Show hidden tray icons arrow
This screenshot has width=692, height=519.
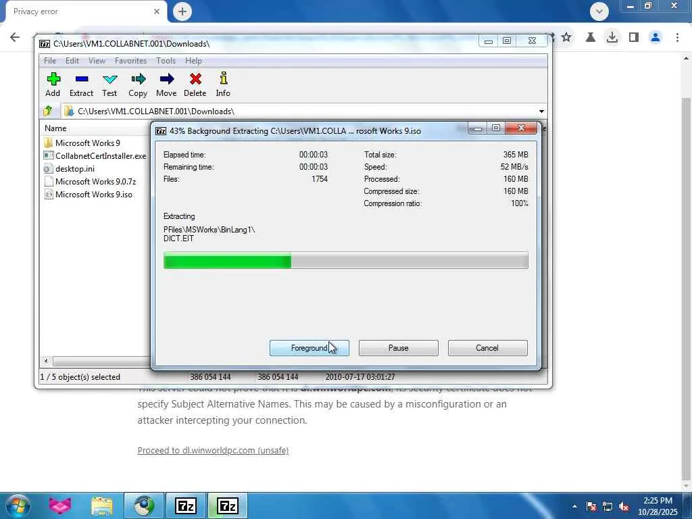(x=574, y=506)
